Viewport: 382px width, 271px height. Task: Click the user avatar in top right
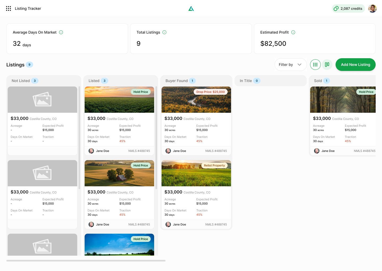[x=372, y=8]
